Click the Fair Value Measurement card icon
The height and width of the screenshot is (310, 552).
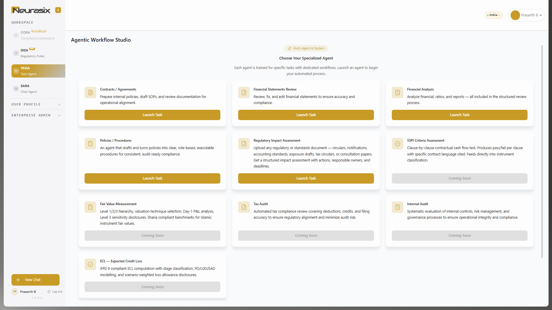pyautogui.click(x=90, y=207)
